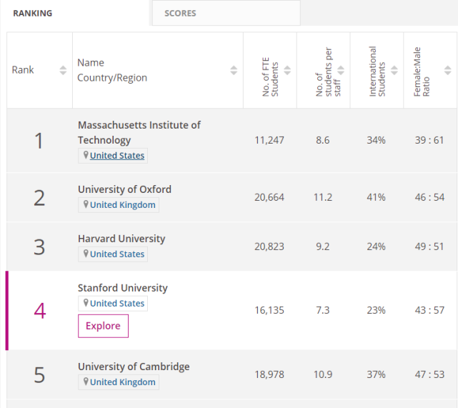Sort by No. of FTE Students
Viewport: 458px width, 408px height.
coord(287,70)
